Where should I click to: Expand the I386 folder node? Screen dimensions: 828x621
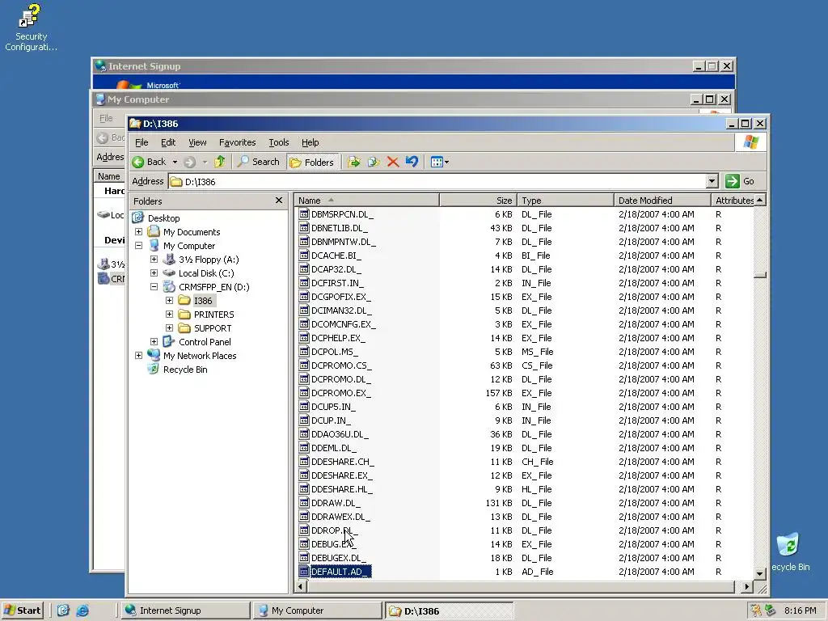(169, 301)
